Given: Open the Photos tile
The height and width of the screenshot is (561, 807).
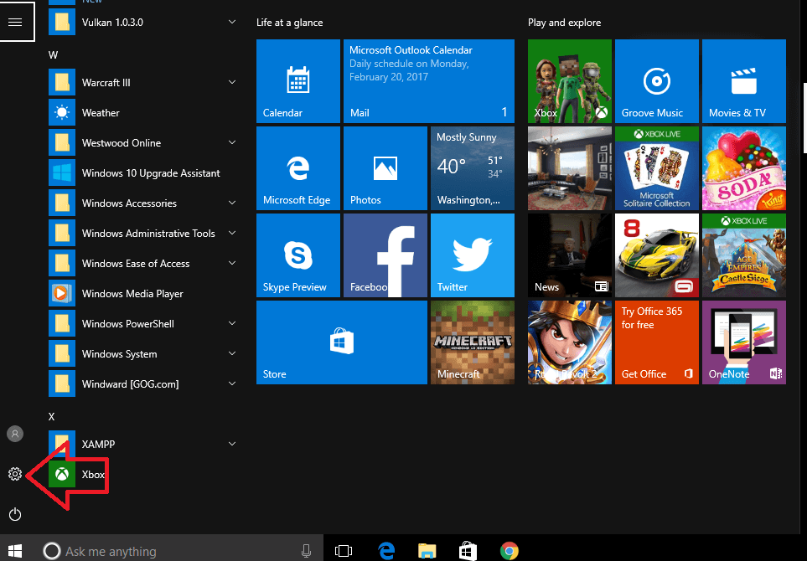Looking at the screenshot, I should [x=385, y=168].
